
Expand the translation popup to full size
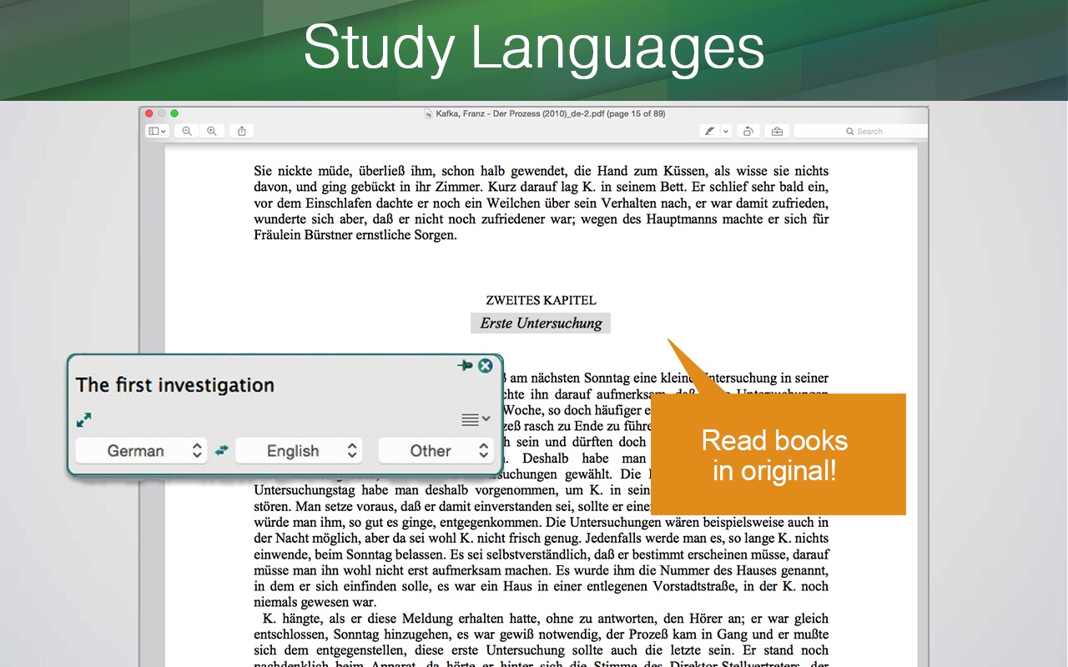(83, 419)
